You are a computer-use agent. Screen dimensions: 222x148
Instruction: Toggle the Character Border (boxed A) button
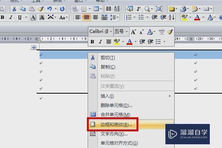pos(33,17)
